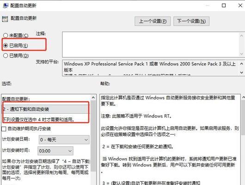Go to 下一个设置 button
The height and width of the screenshot is (185, 245).
pyautogui.click(x=191, y=21)
